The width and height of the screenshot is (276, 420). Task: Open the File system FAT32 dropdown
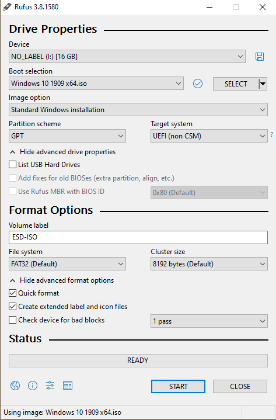[68, 264]
